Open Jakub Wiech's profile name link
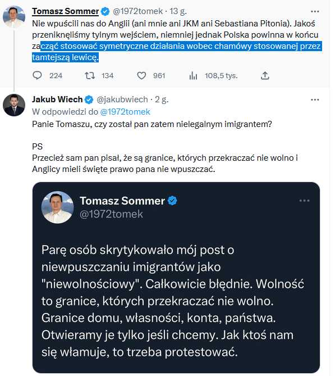The width and height of the screenshot is (335, 376). coord(57,99)
